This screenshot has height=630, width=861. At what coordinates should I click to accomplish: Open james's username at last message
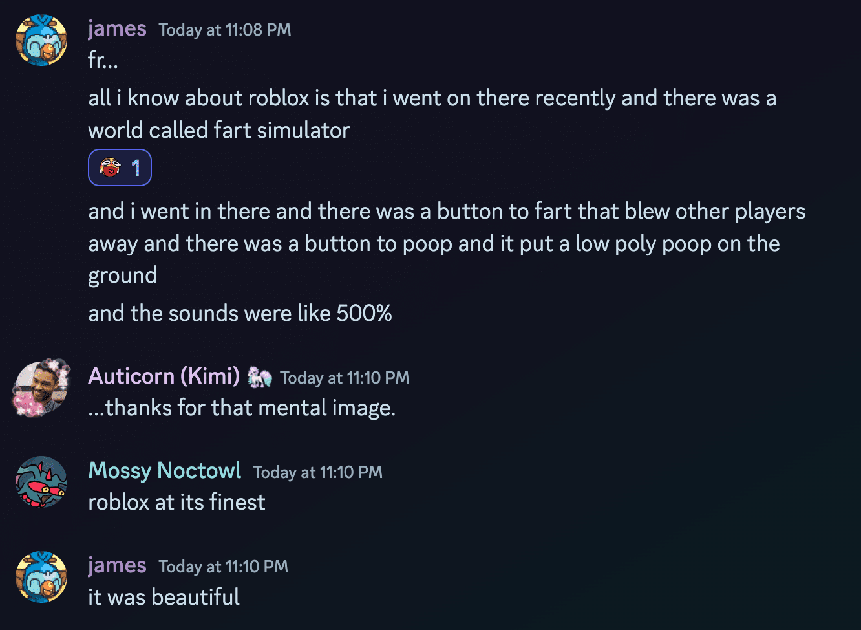[x=117, y=565]
